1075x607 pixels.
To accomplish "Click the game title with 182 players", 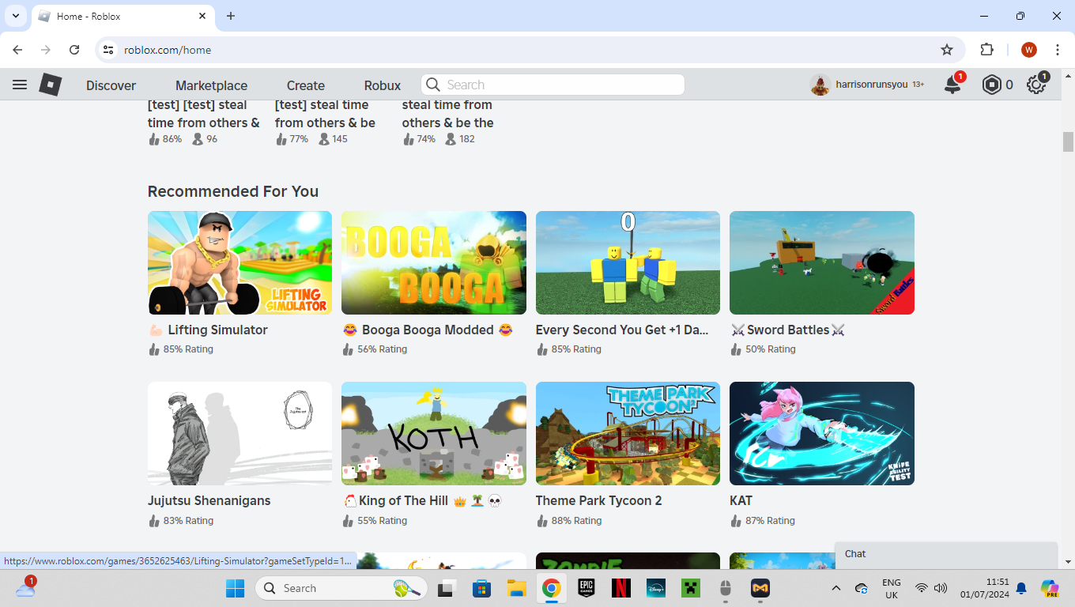I will [x=447, y=114].
